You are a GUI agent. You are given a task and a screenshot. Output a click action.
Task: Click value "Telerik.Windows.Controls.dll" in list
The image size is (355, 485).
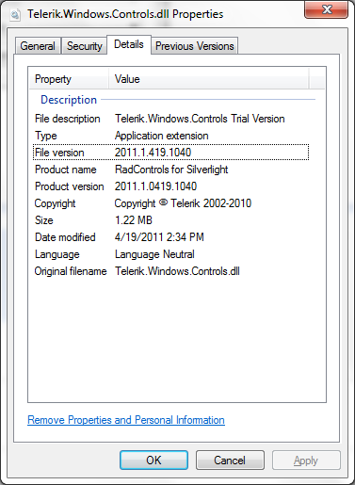point(177,271)
